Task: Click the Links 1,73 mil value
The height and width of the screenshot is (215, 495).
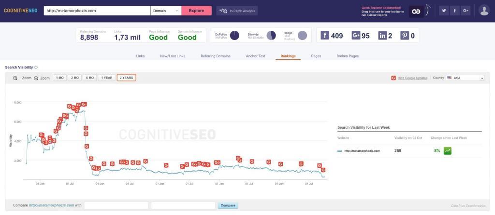Action: click(127, 38)
